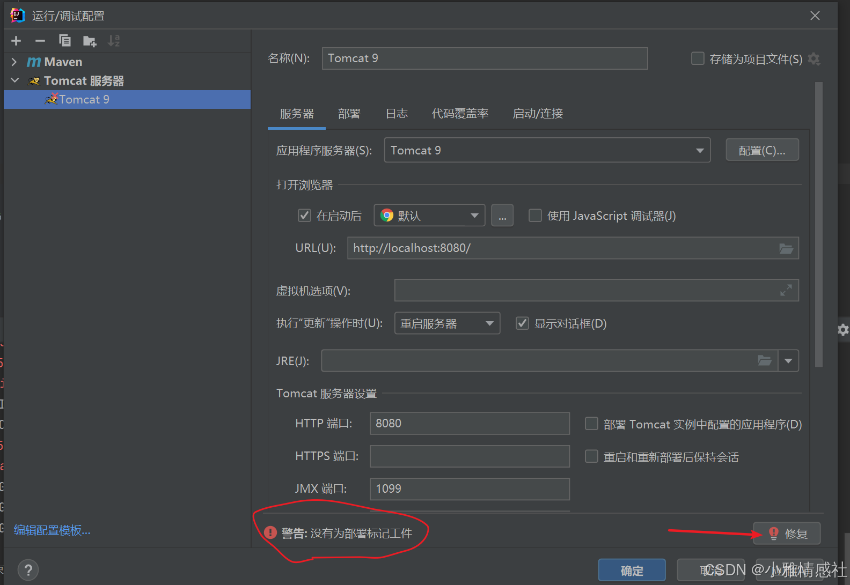The image size is (850, 585).
Task: Switch to the Logs tab
Action: point(397,114)
